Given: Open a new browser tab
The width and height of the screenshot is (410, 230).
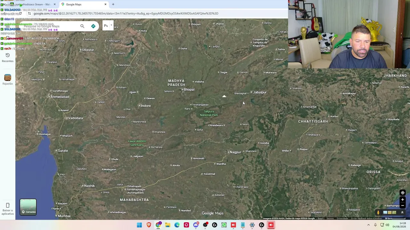Looking at the screenshot, I should click(113, 4).
